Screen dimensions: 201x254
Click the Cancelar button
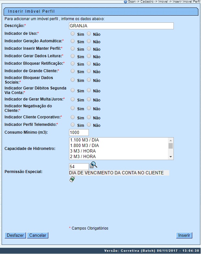point(38,235)
